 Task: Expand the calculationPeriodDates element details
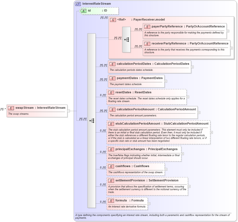[192, 67]
